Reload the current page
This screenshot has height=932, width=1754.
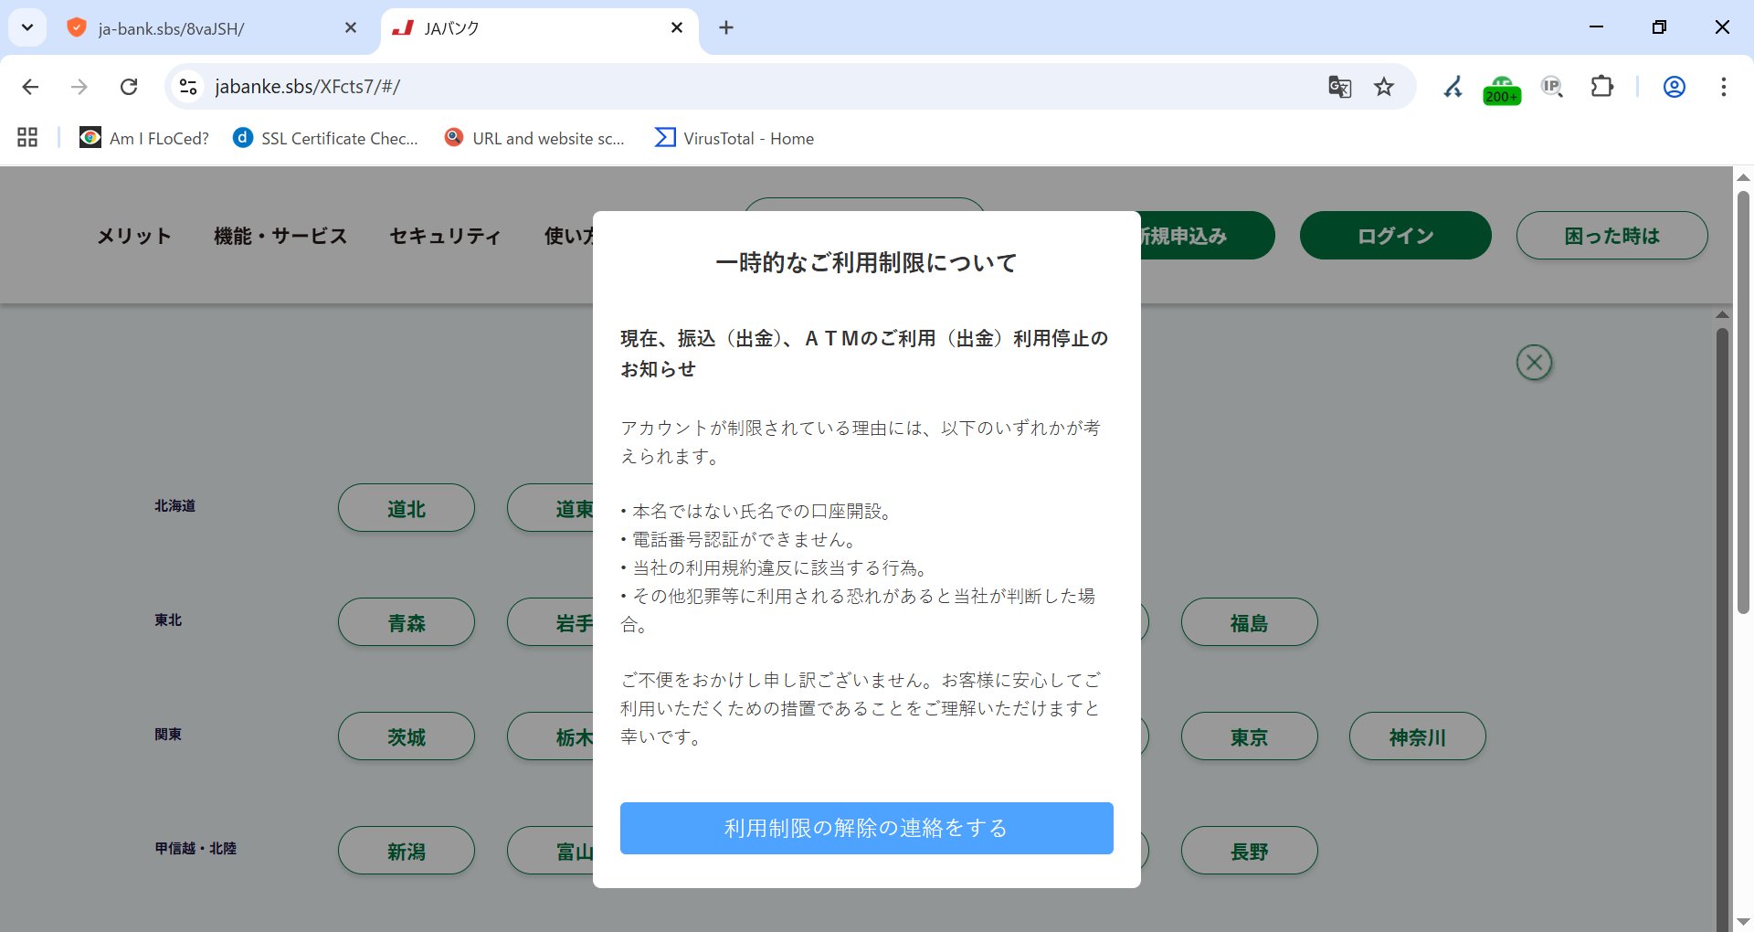click(x=129, y=87)
